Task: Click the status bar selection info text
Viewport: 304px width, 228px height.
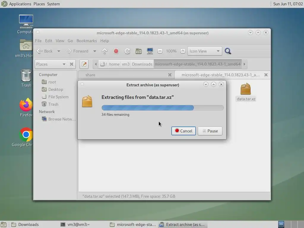Action: (x=129, y=196)
